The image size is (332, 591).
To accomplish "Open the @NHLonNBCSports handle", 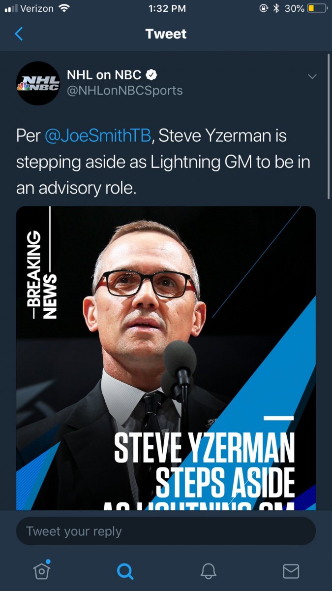I will pyautogui.click(x=125, y=91).
